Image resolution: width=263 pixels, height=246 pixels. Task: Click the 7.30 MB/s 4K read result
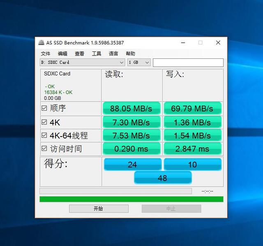[131, 122]
